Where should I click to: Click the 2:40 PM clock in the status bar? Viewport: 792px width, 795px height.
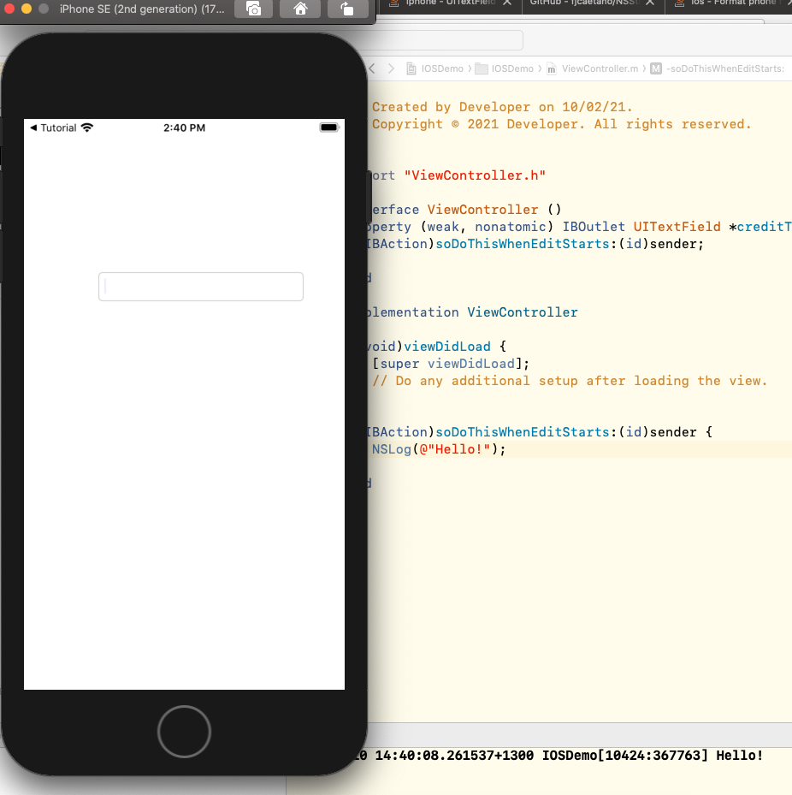184,128
